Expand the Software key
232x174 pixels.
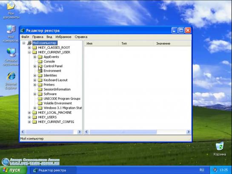[35, 94]
